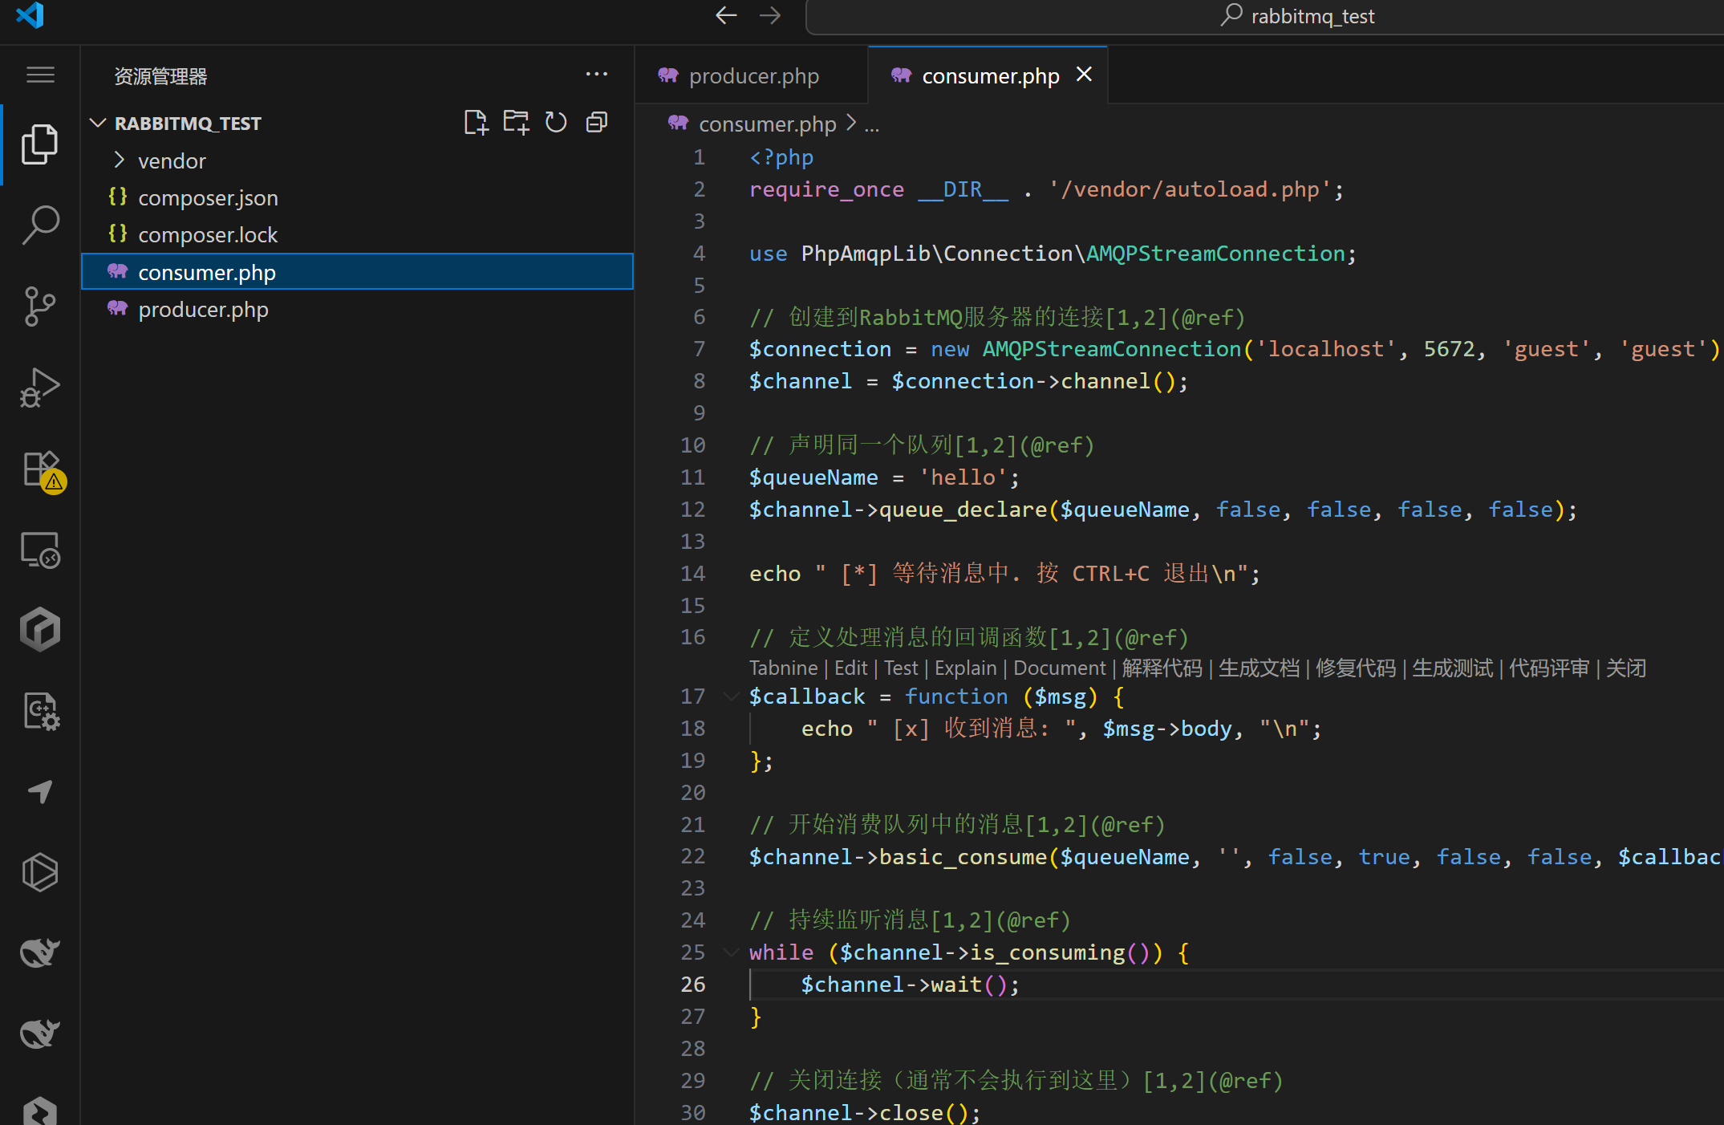Click the 修复代码 code lens action
1724x1125 pixels.
click(1356, 668)
